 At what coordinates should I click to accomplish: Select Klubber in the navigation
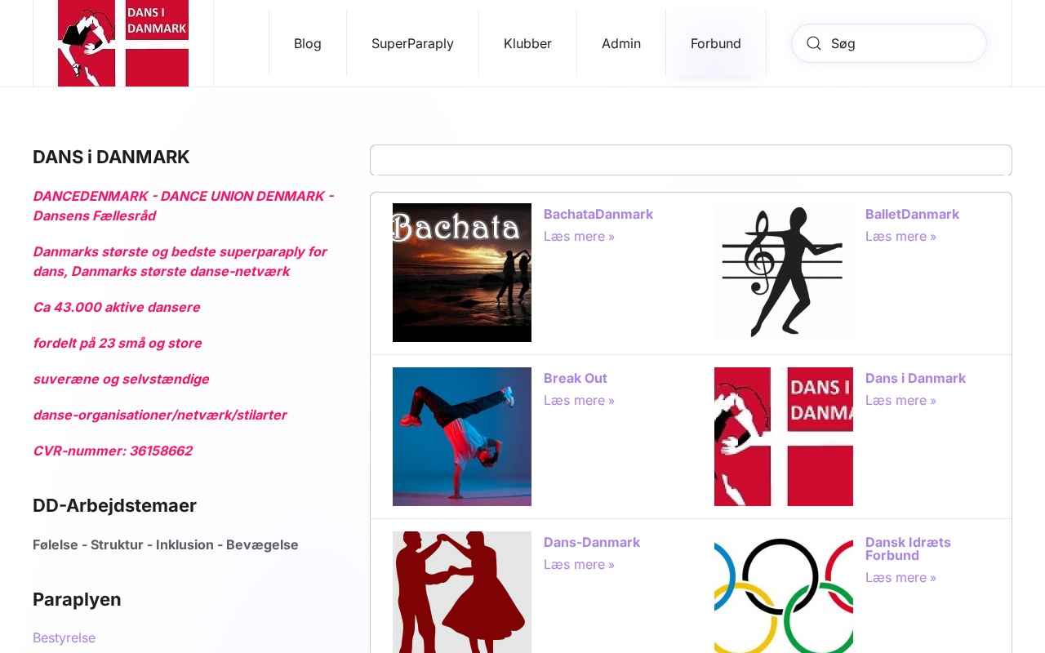click(x=527, y=43)
